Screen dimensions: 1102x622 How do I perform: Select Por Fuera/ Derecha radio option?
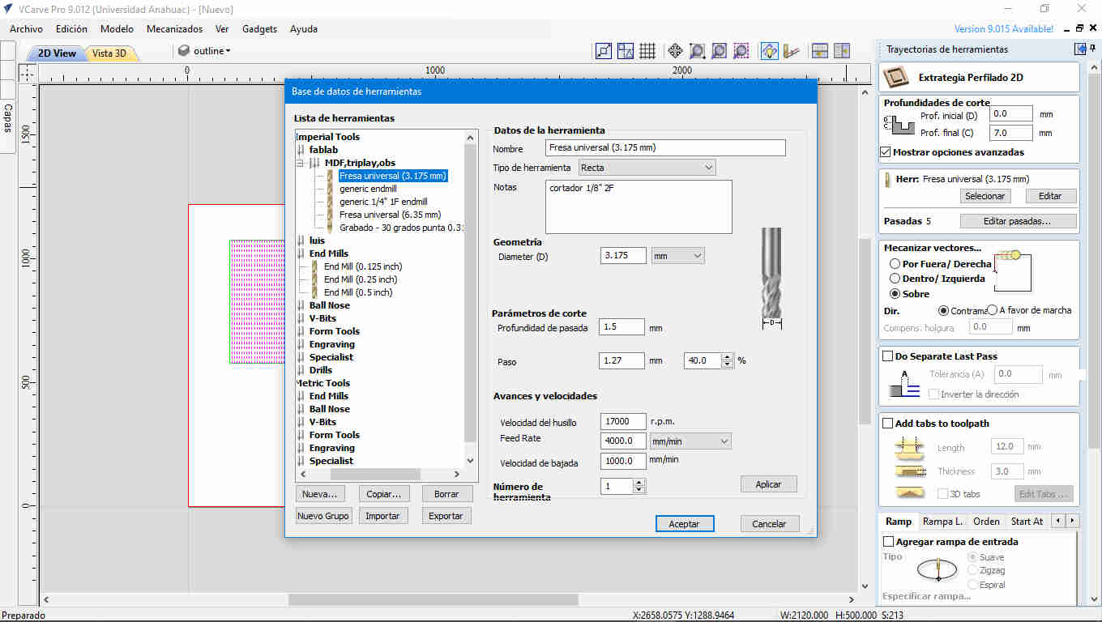point(895,264)
